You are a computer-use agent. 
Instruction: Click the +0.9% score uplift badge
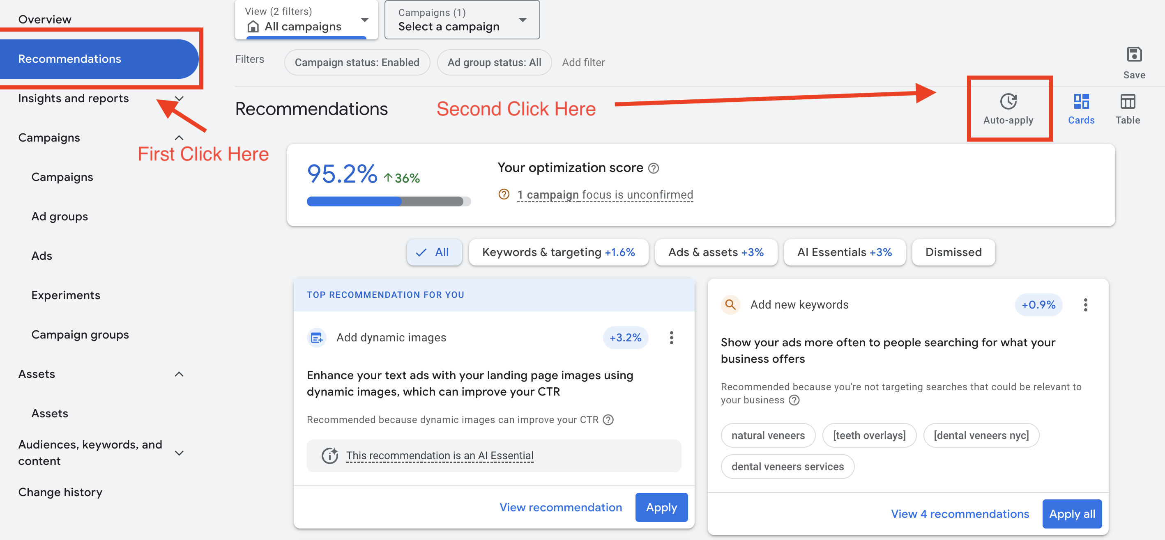(1038, 304)
